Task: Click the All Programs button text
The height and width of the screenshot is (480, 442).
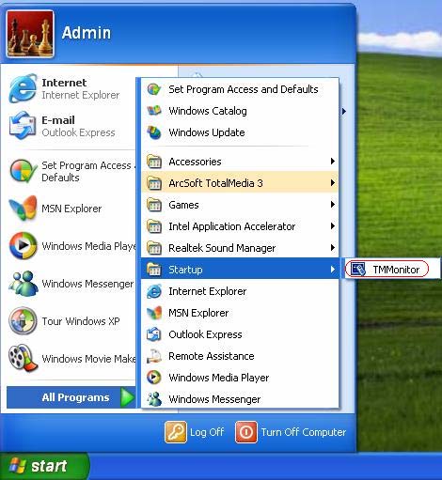Action: tap(75, 397)
